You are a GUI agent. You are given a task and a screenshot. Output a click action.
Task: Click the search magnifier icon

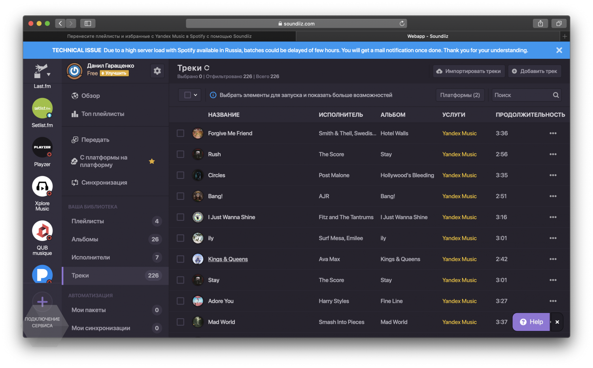[x=556, y=95]
